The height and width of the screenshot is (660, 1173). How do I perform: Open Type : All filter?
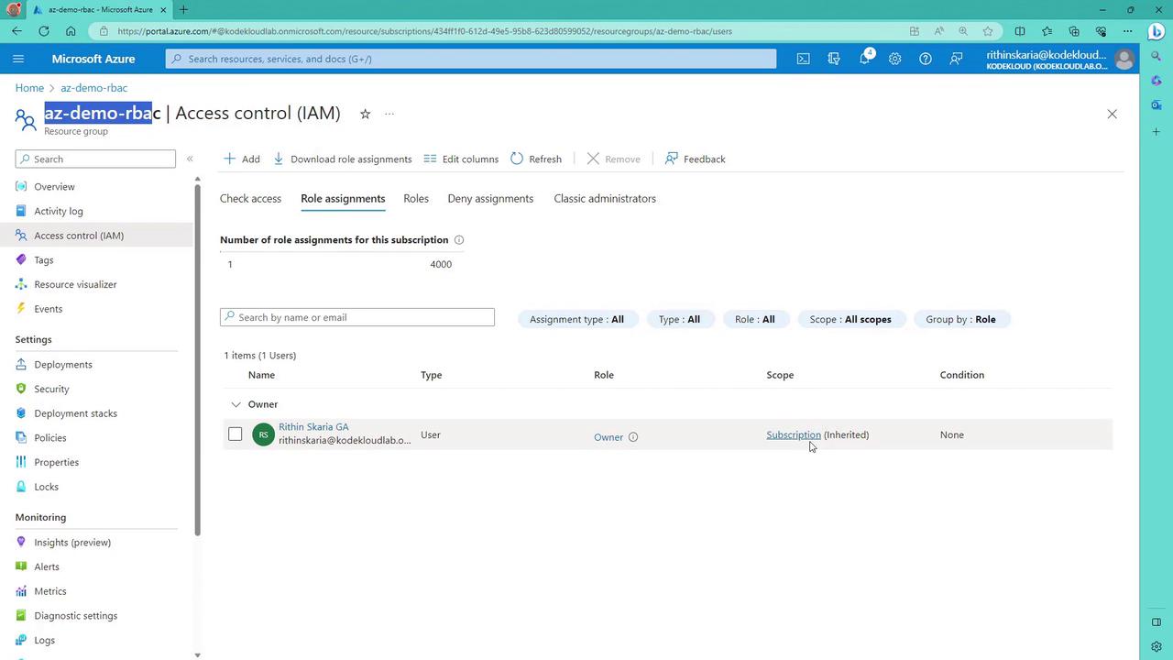[679, 319]
